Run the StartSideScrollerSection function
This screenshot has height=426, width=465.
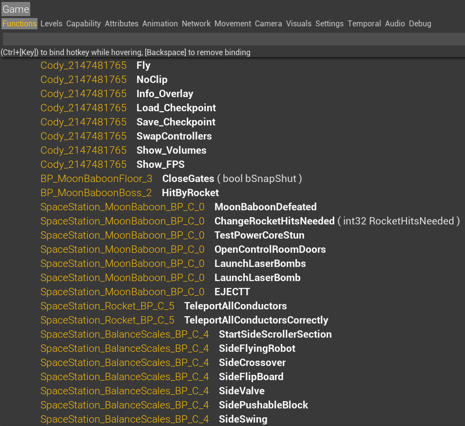(275, 334)
